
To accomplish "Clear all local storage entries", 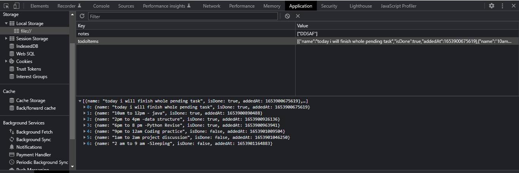I will pyautogui.click(x=287, y=16).
